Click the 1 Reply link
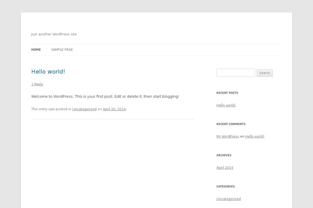 click(x=37, y=84)
